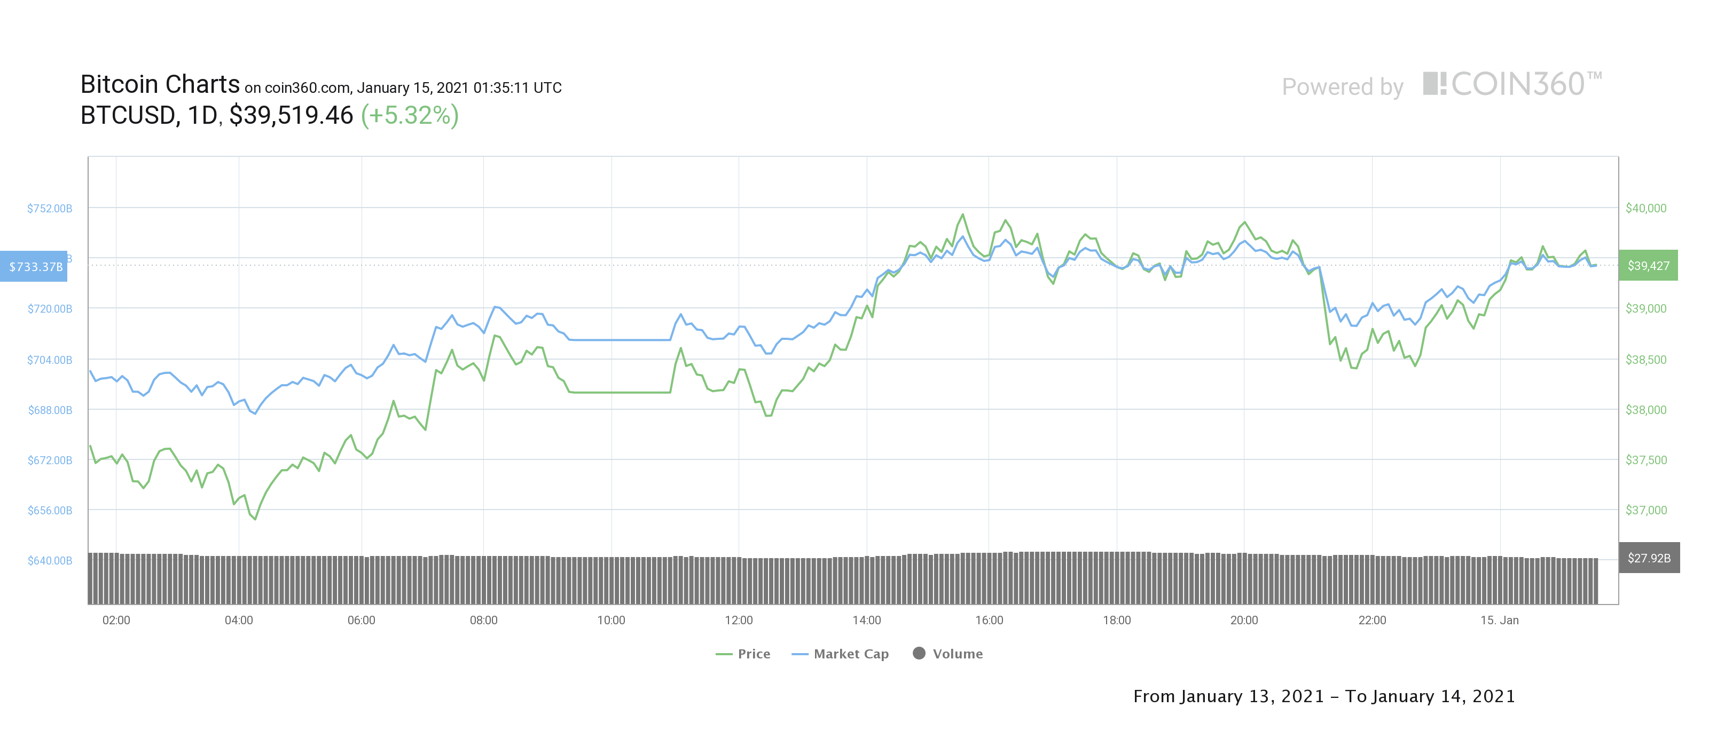
Task: Click the green $39,427 price tag
Action: pyautogui.click(x=1648, y=265)
